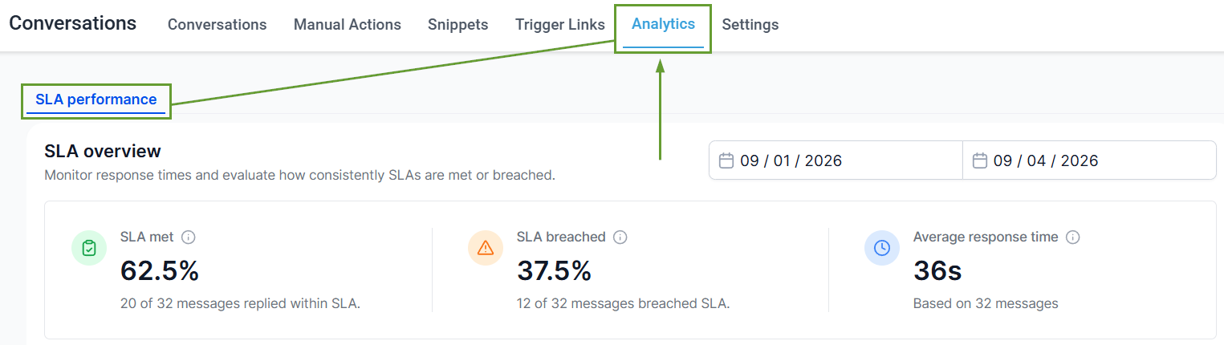Go to Trigger Links tab
Image resolution: width=1224 pixels, height=345 pixels.
560,25
